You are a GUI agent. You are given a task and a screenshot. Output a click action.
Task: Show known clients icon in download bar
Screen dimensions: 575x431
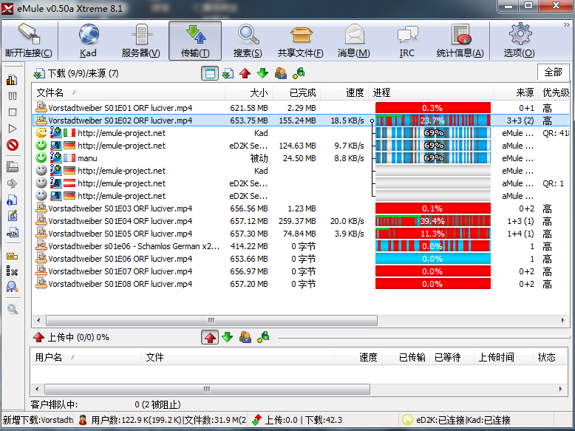(x=299, y=73)
